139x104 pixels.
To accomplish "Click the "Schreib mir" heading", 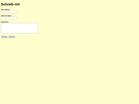I will tap(11, 4).
